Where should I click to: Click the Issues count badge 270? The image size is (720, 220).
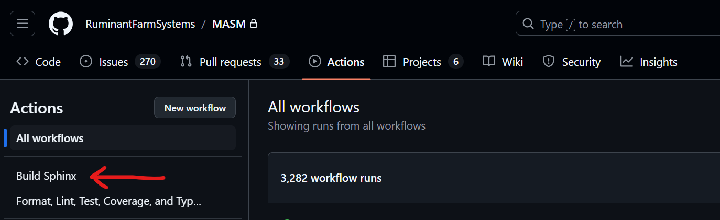(x=147, y=62)
